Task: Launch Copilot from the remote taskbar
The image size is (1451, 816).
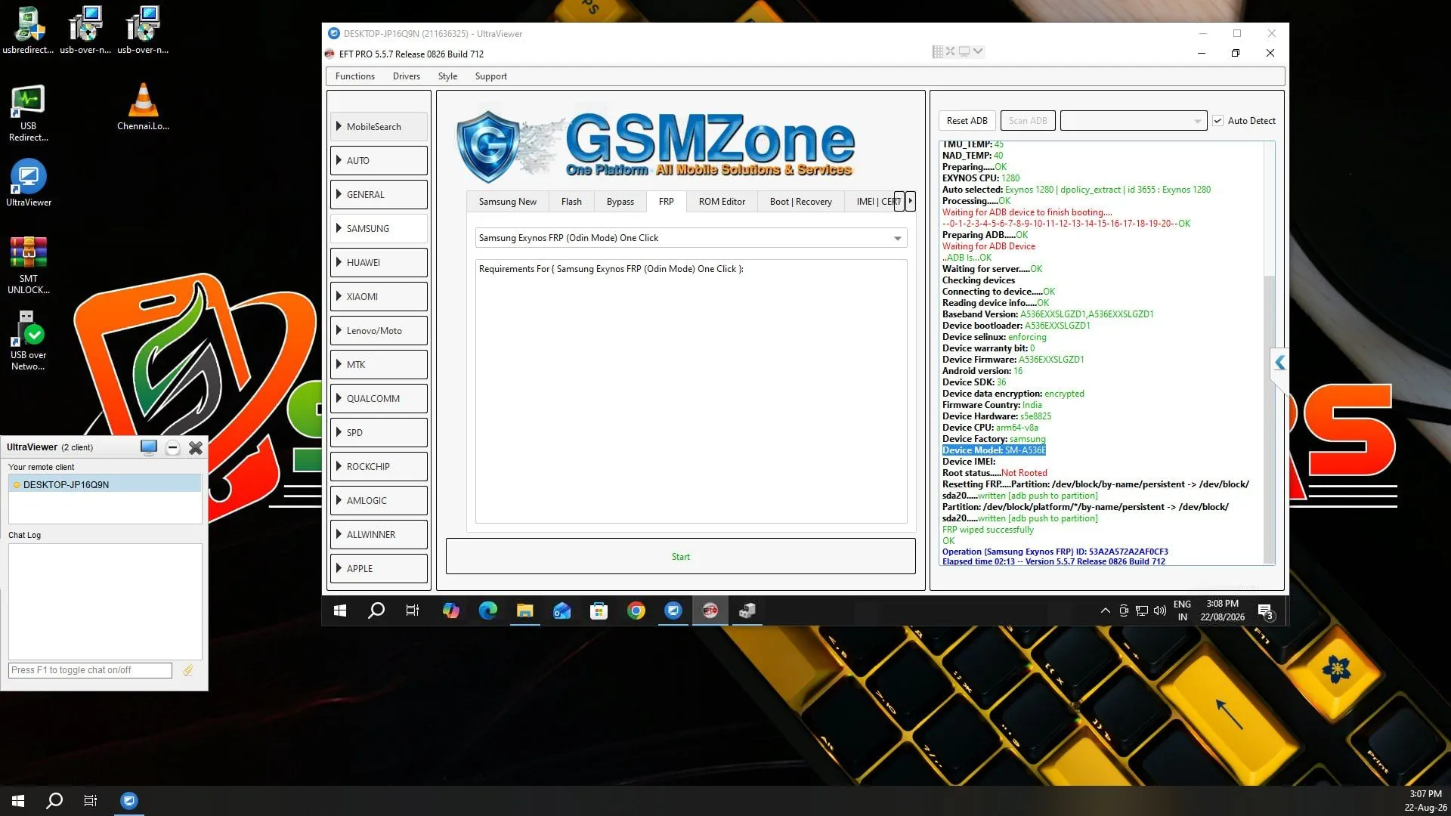Action: pos(450,610)
